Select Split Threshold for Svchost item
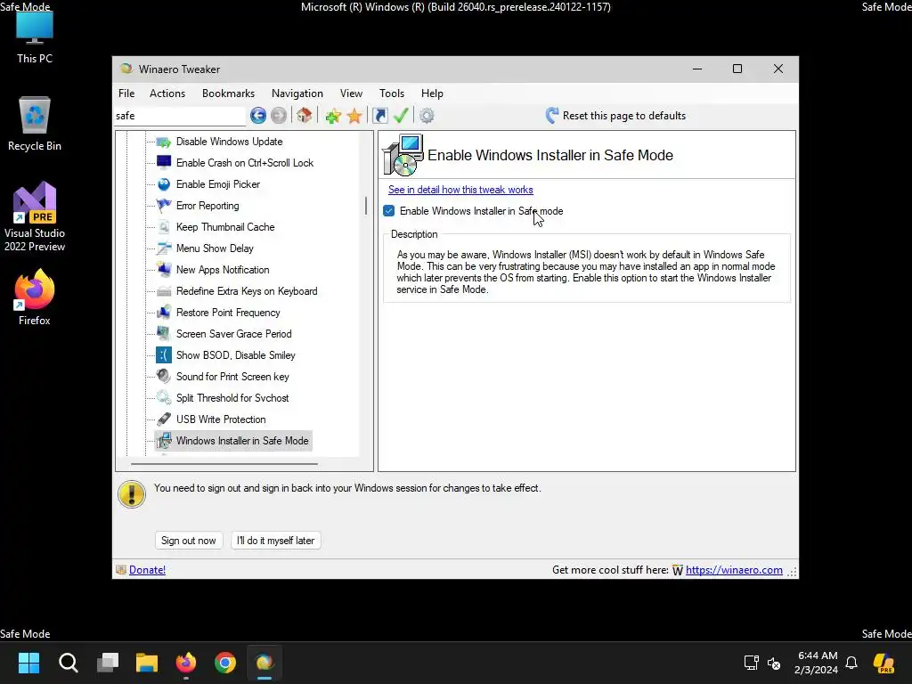912x684 pixels. pyautogui.click(x=232, y=398)
